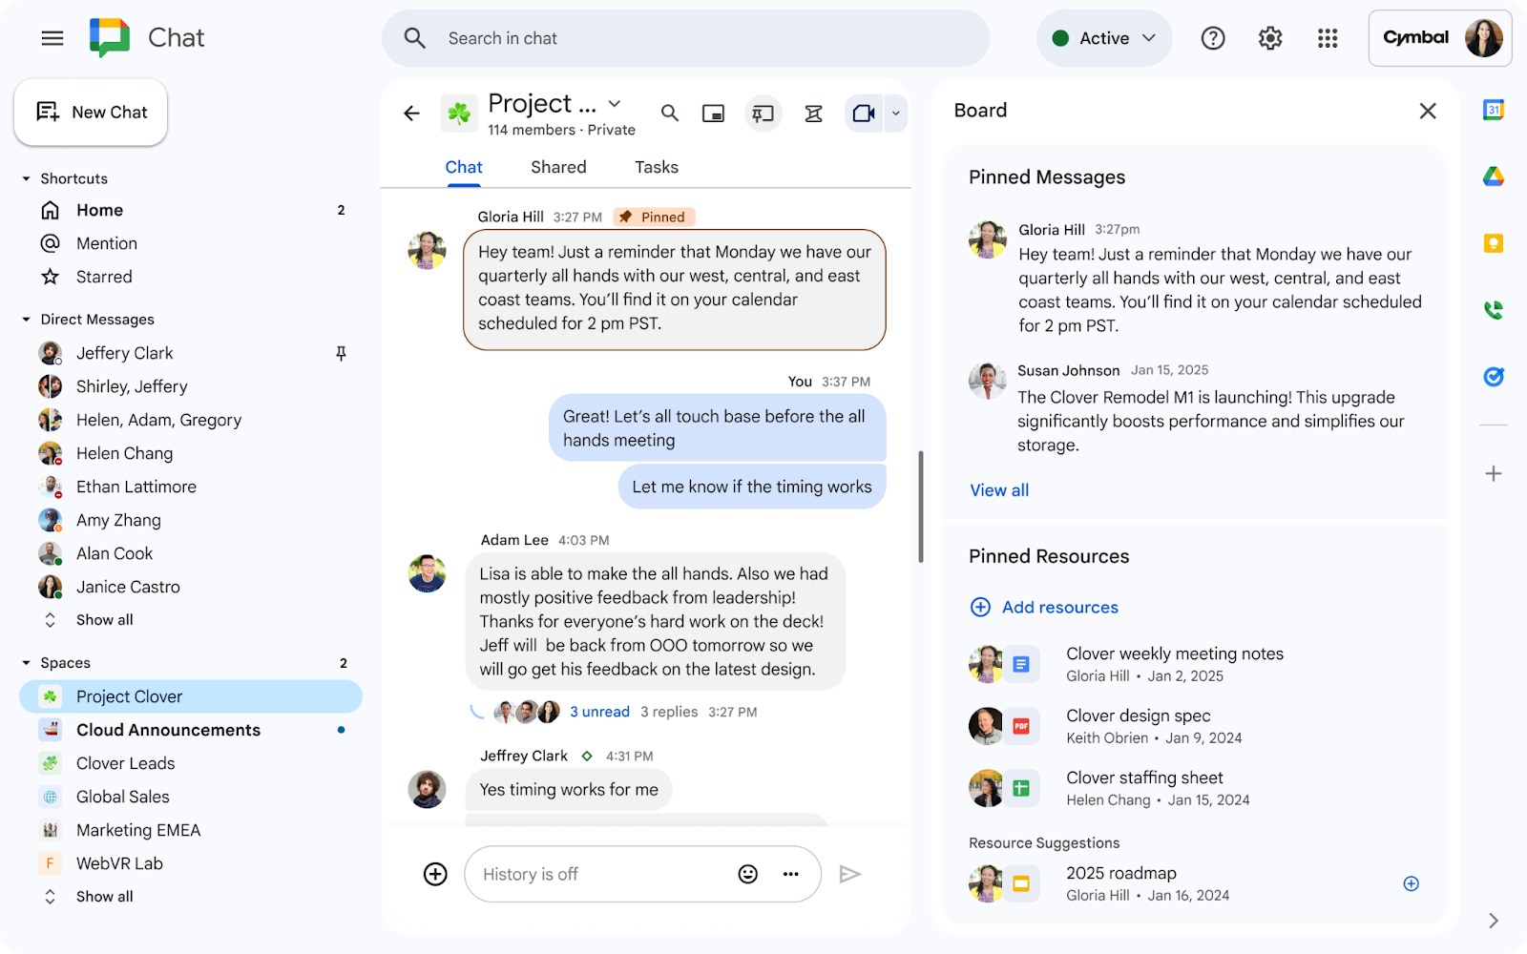Open the Shared tab
The height and width of the screenshot is (954, 1527).
(558, 167)
